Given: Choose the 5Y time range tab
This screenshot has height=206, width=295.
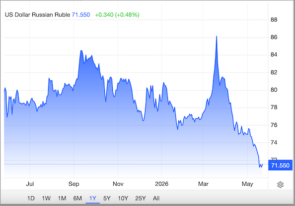Looking at the screenshot, I should (107, 198).
